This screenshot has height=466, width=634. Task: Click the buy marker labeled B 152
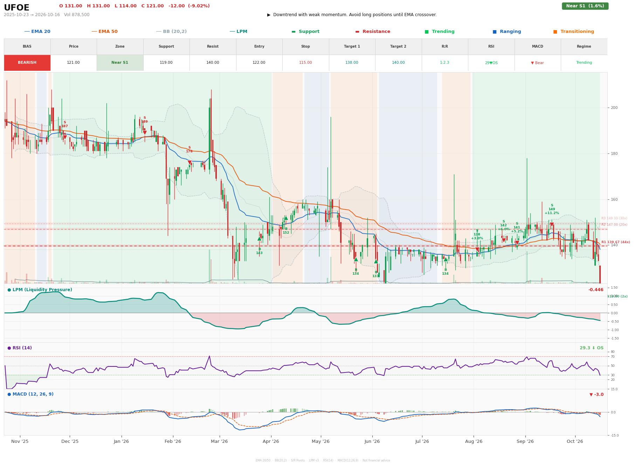[x=286, y=218]
